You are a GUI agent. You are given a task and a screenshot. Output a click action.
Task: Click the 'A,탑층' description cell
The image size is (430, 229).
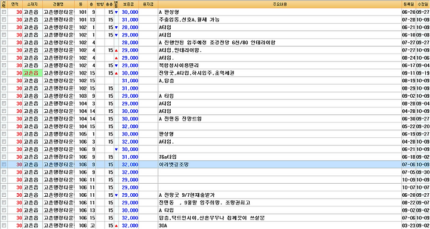pos(166,81)
